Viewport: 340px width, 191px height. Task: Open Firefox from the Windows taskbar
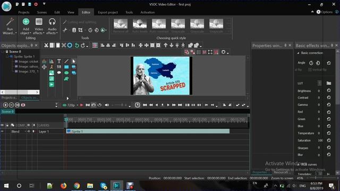tap(64, 186)
